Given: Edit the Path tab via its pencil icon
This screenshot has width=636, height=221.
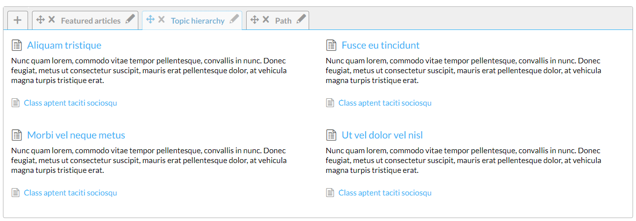Looking at the screenshot, I should 301,19.
